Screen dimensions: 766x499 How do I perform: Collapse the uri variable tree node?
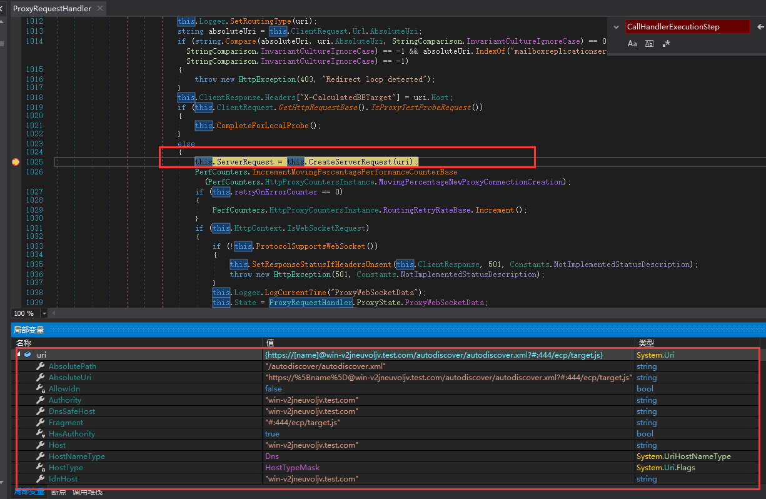(x=18, y=355)
